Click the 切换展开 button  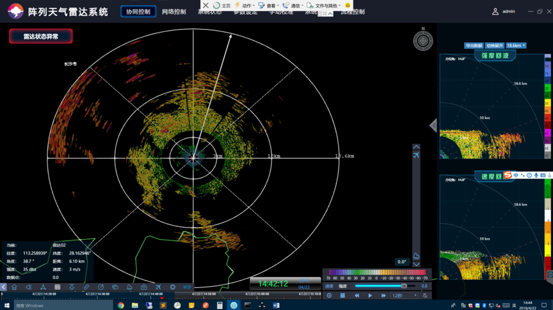(495, 45)
